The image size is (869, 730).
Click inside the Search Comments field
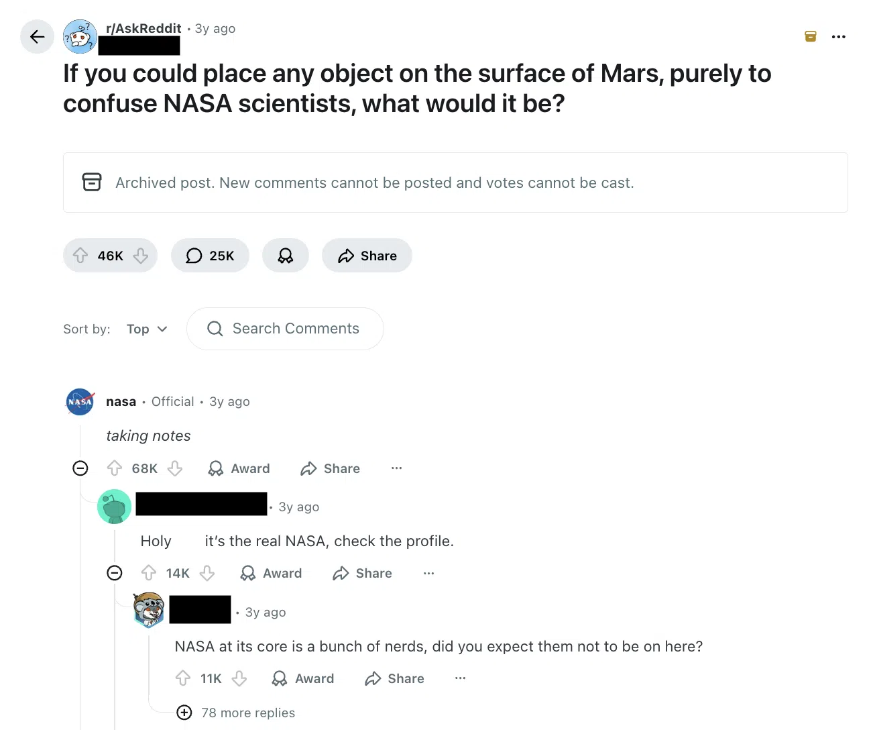(296, 329)
